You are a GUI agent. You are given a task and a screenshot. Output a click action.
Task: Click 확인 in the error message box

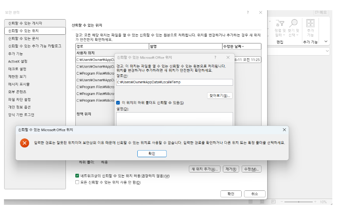click(x=152, y=154)
